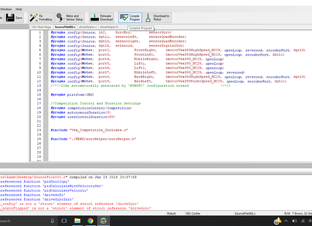The height and width of the screenshot is (226, 312).
Task: Click the BackLeft motor config line
Action: [169, 81]
